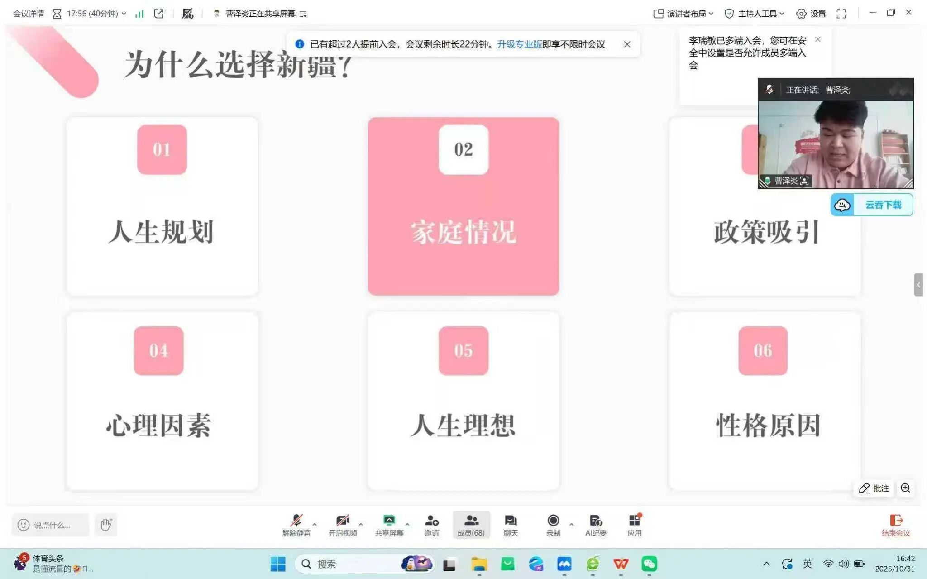The height and width of the screenshot is (579, 927).
Task: Open the AI summary tool
Action: (595, 525)
